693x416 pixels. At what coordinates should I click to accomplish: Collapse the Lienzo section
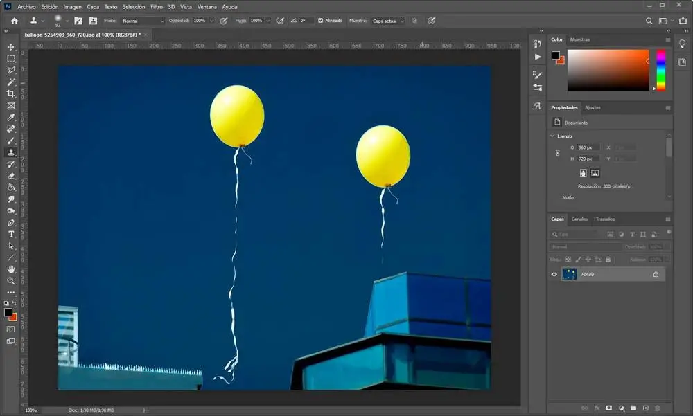[552, 136]
